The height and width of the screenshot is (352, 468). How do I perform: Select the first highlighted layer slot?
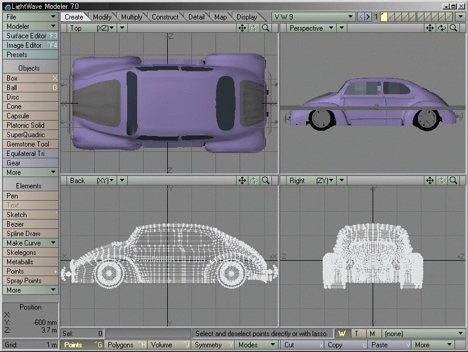pos(384,17)
